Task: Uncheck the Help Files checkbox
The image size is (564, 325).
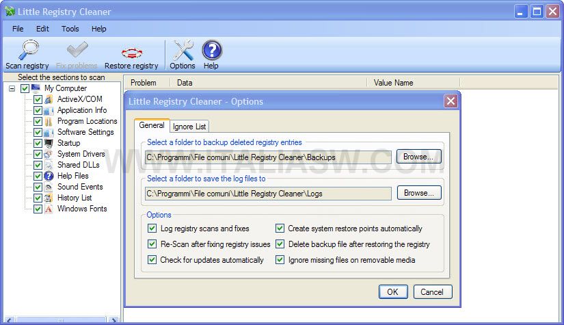Action: point(38,176)
